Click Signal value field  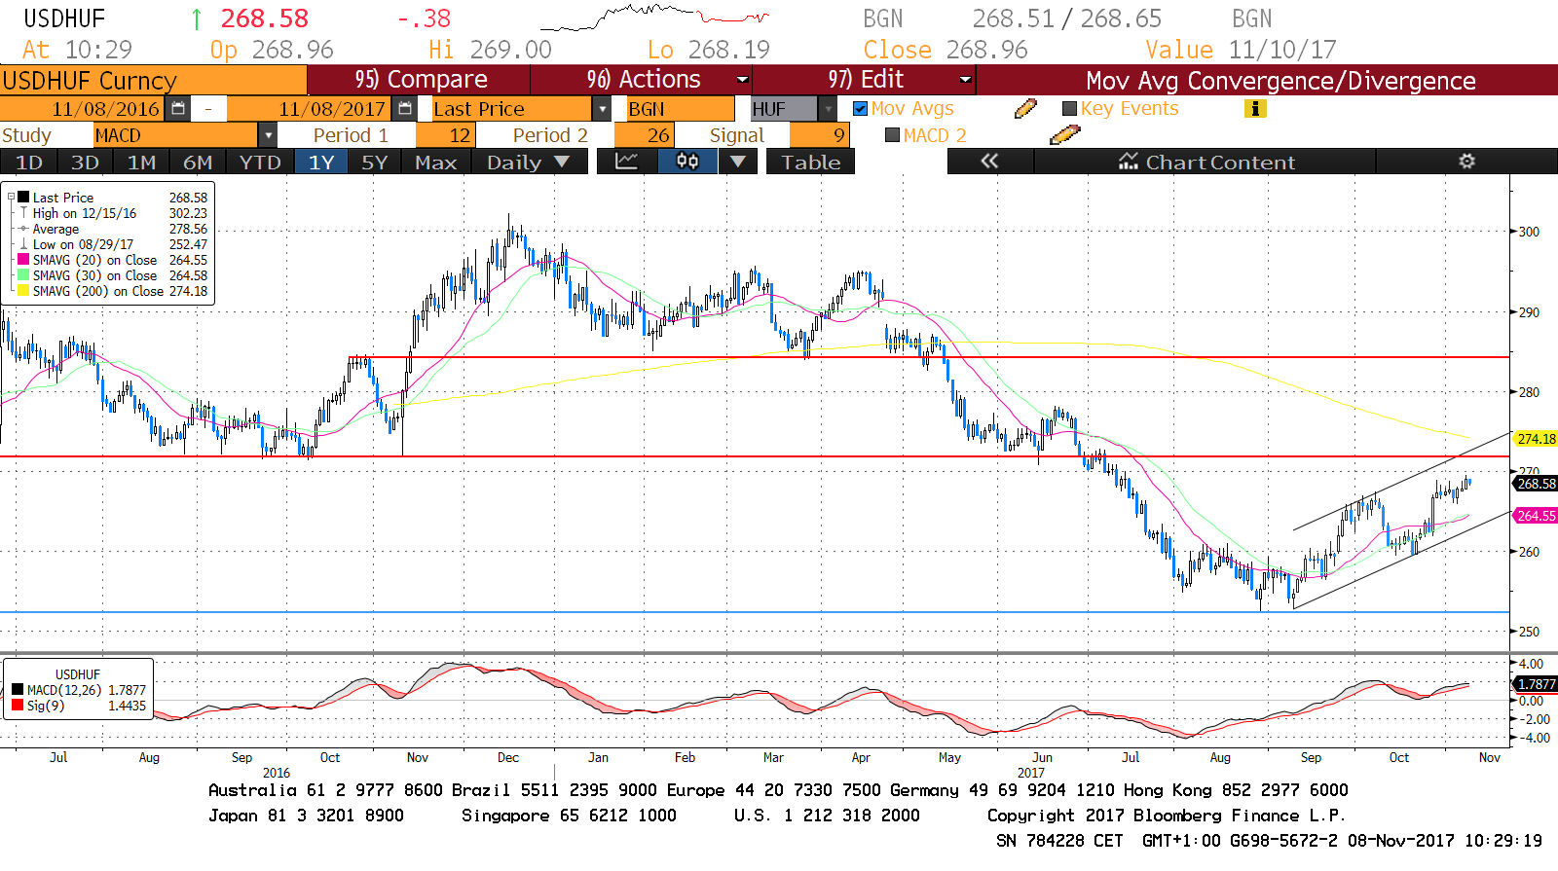point(819,135)
